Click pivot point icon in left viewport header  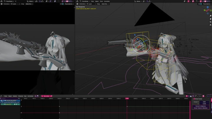click(x=36, y=1)
